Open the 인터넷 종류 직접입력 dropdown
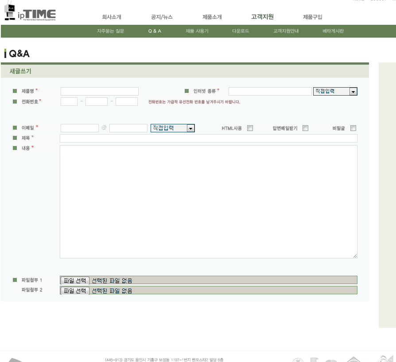The height and width of the screenshot is (362, 396). click(x=335, y=91)
